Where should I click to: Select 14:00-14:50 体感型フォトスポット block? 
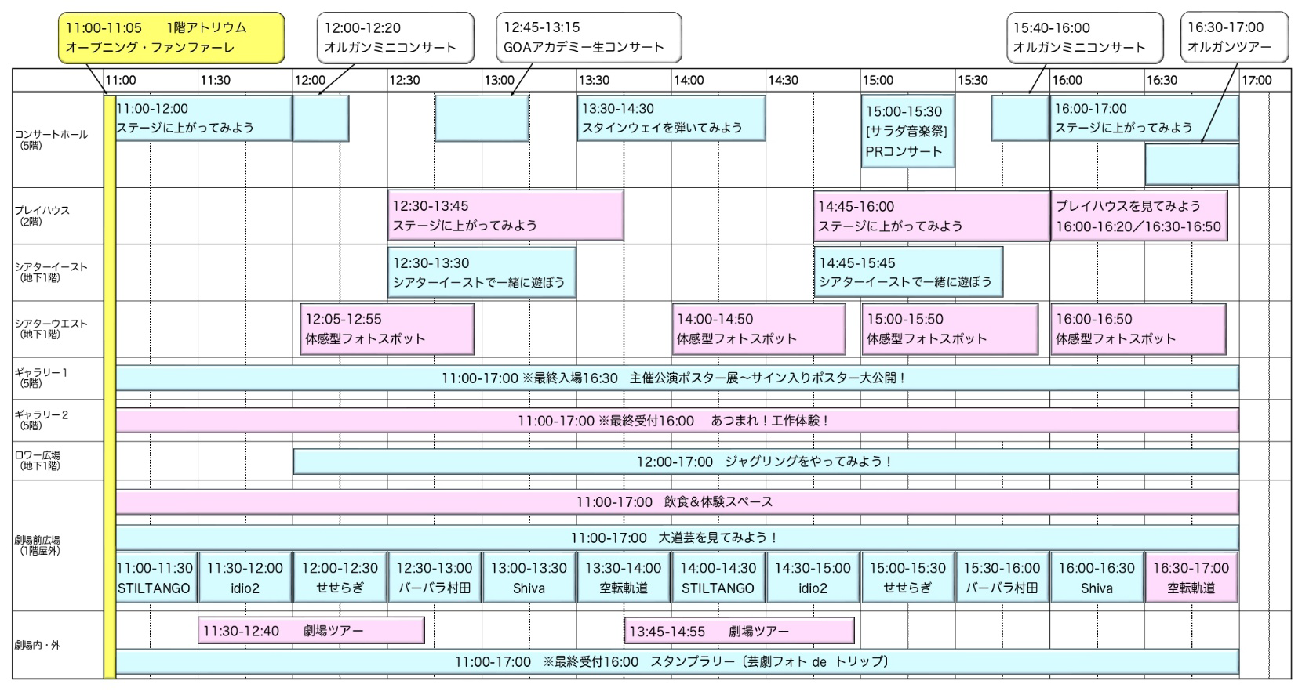[758, 329]
